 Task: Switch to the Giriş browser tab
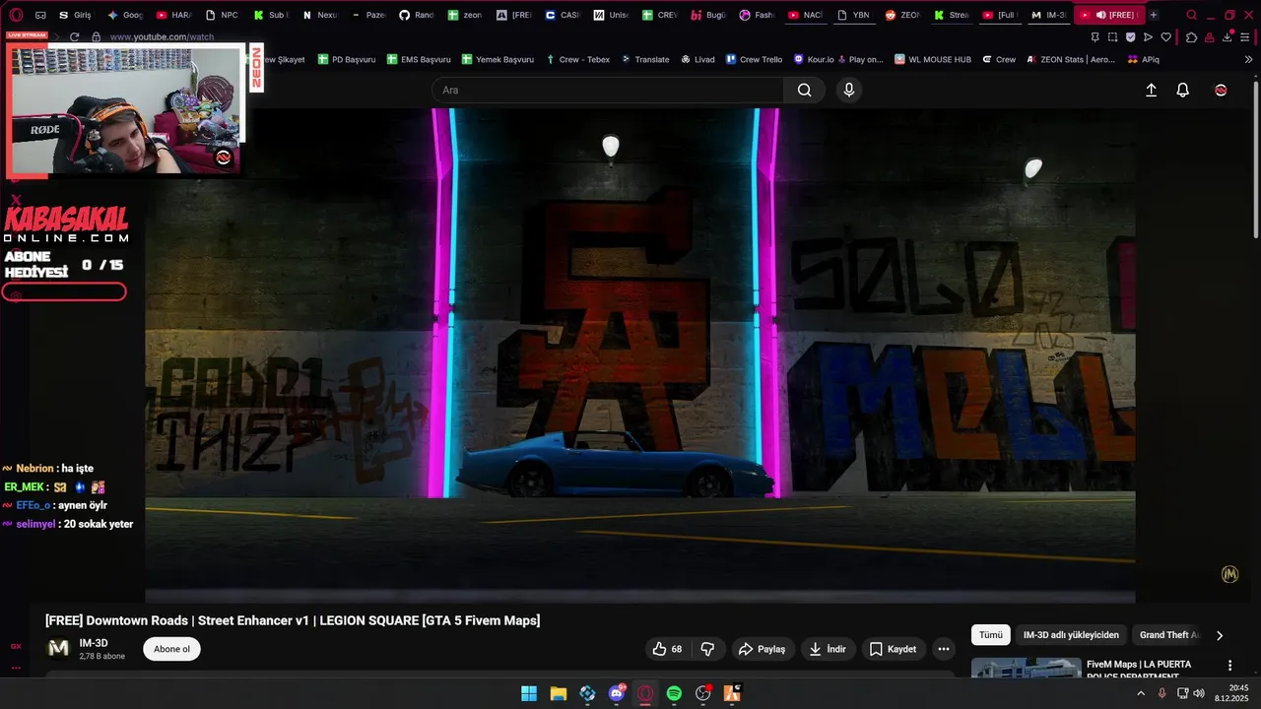75,15
